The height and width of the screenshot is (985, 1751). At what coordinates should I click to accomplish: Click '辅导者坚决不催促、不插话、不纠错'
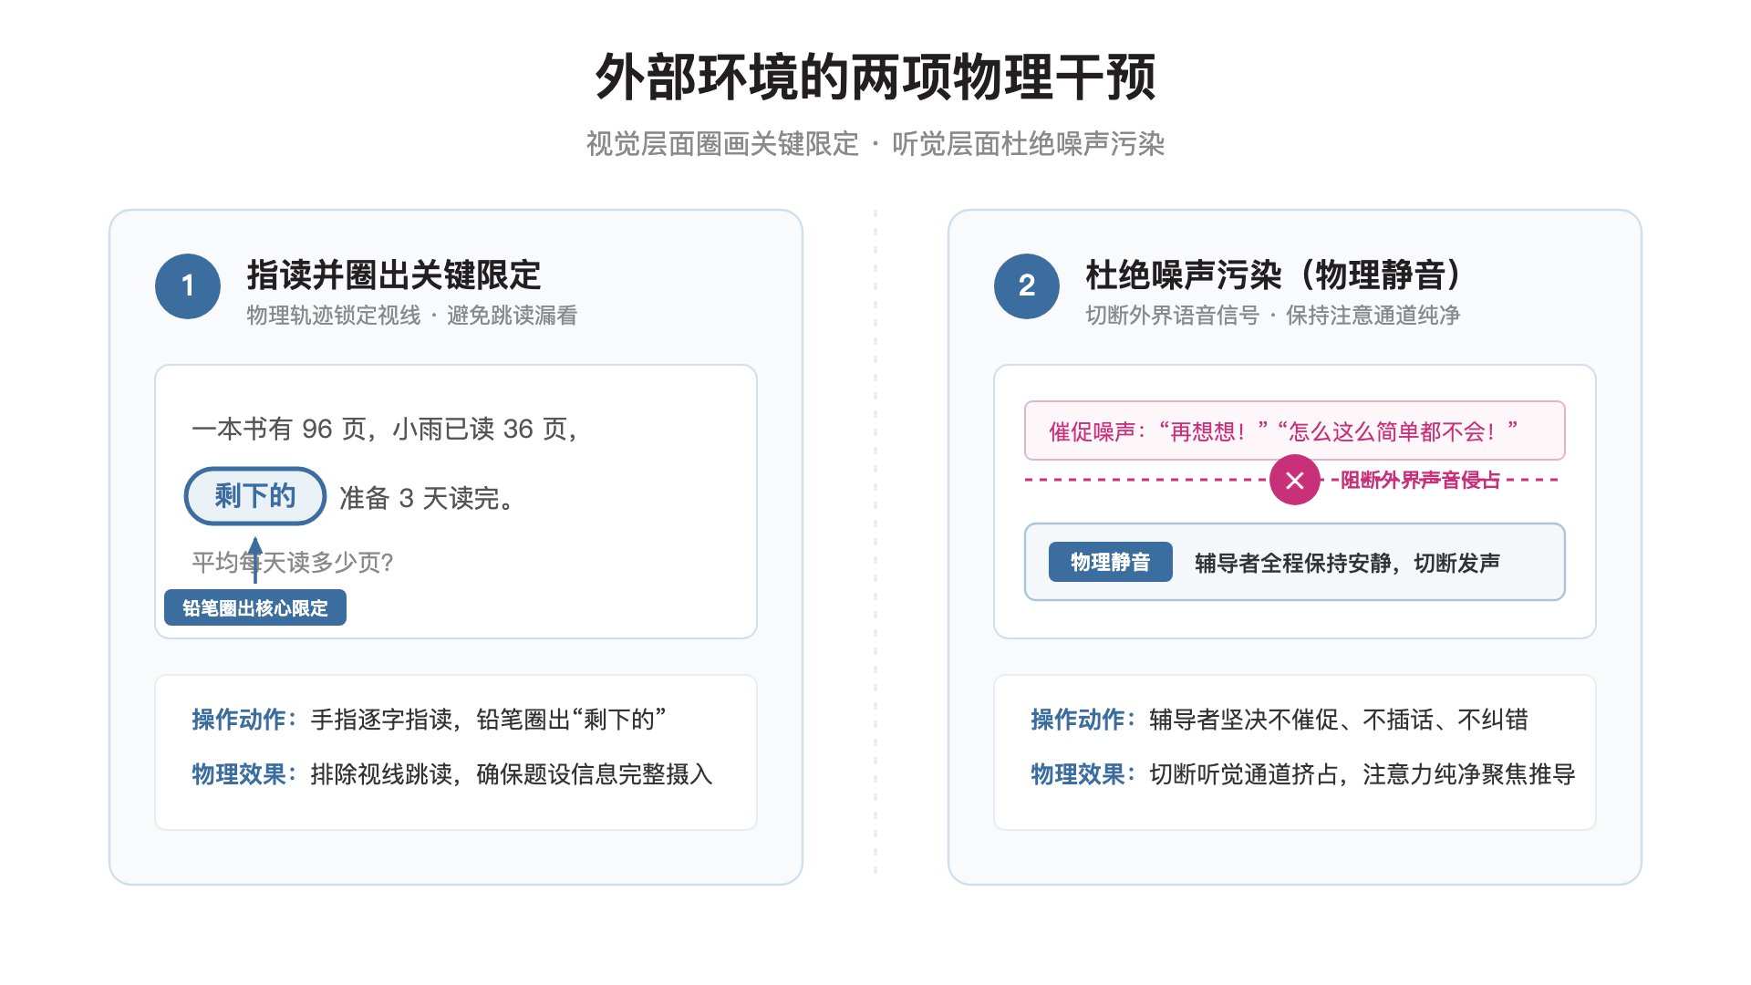(x=1339, y=720)
